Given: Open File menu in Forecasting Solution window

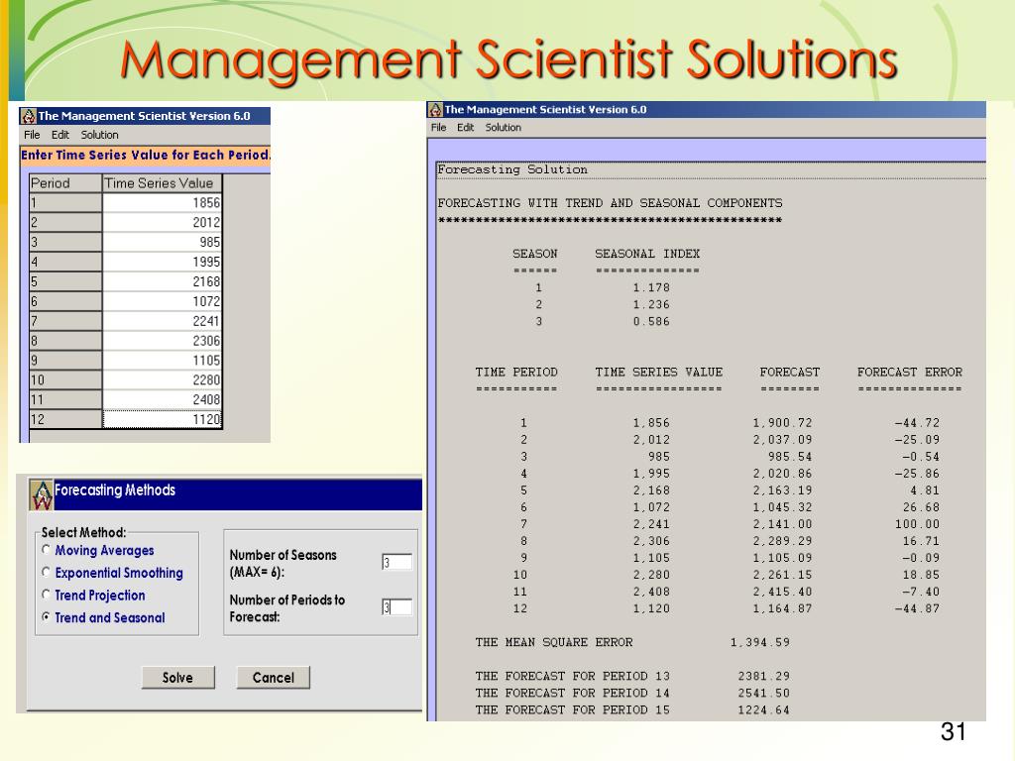Looking at the screenshot, I should [439, 128].
